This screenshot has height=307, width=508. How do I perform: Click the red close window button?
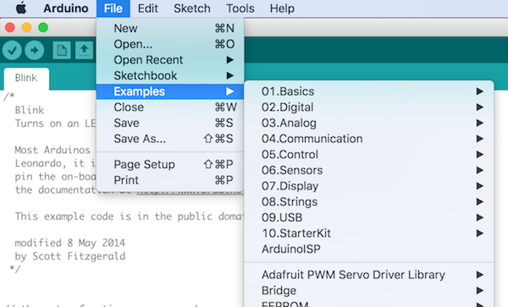pos(10,28)
